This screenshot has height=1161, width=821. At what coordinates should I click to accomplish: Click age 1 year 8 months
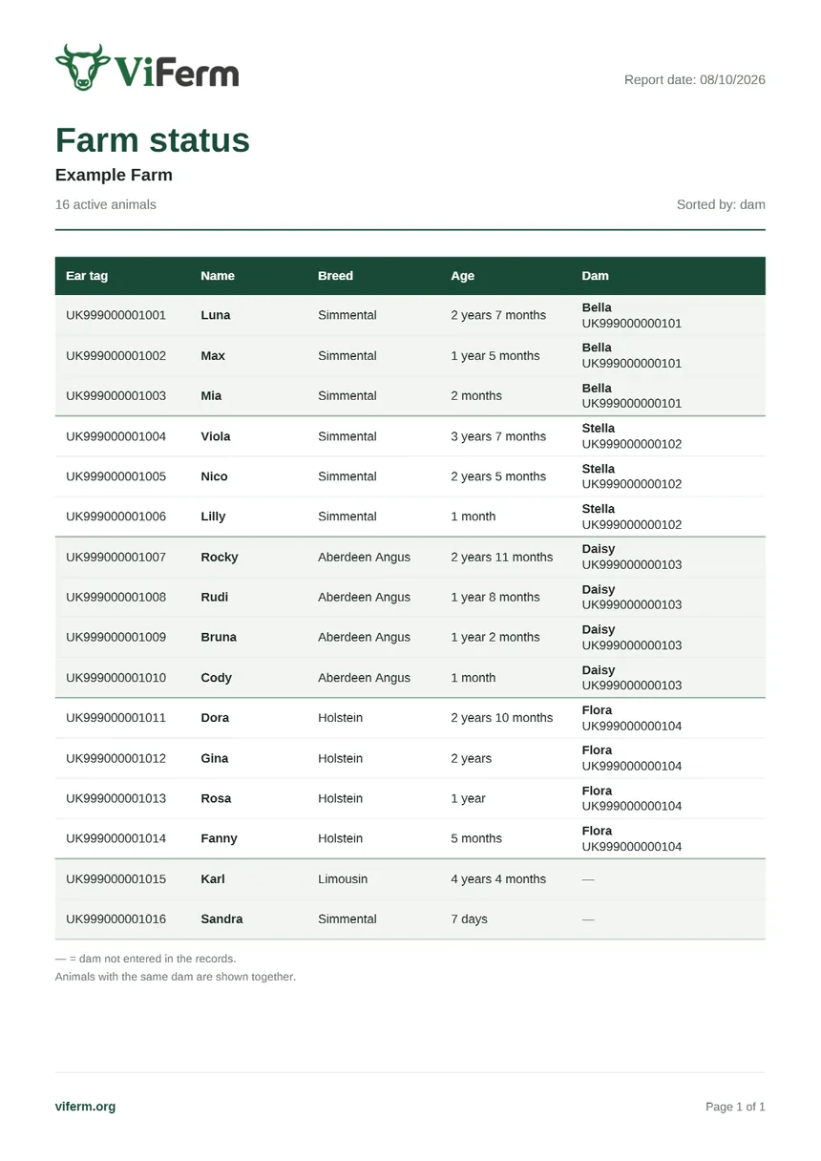point(495,597)
